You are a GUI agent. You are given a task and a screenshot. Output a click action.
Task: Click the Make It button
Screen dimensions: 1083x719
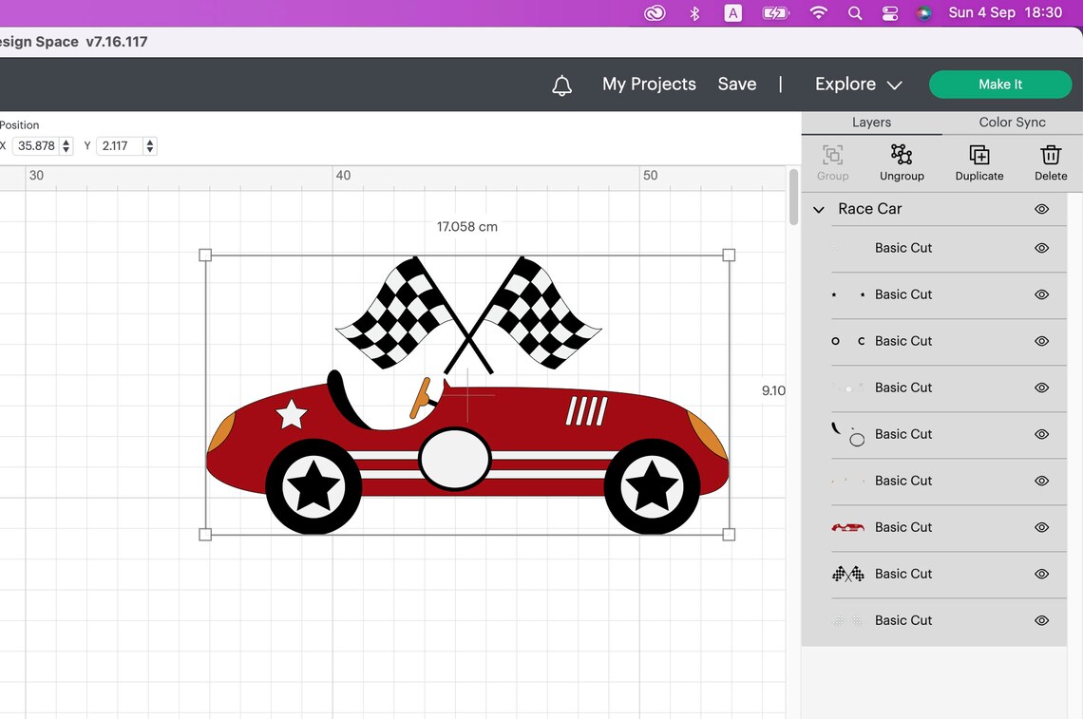click(x=1000, y=84)
